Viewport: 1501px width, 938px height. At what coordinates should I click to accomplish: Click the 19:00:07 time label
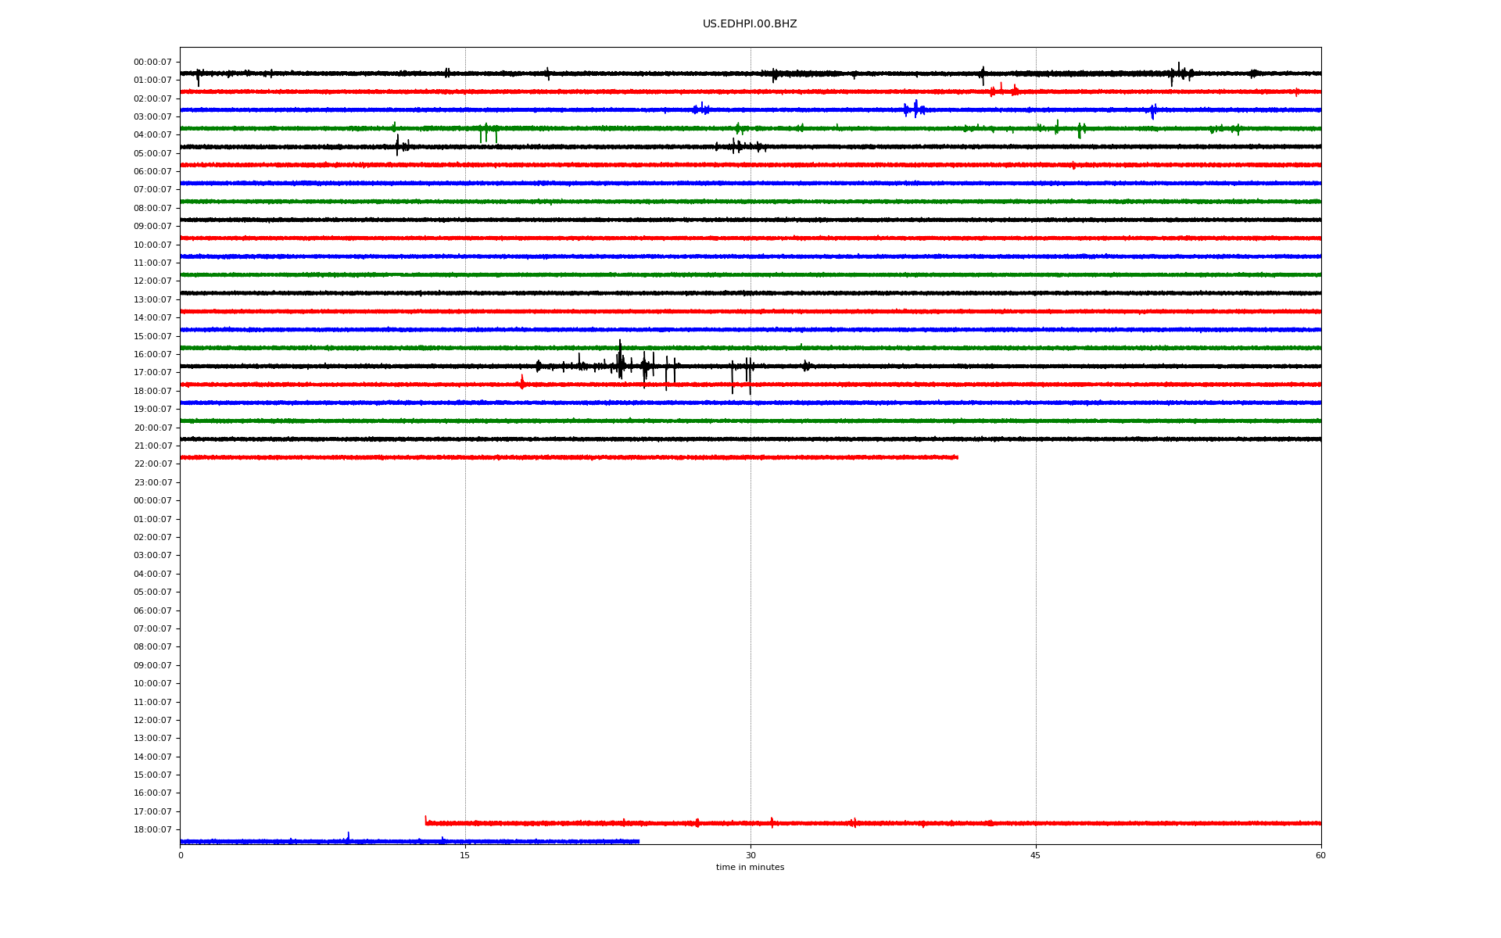[152, 409]
